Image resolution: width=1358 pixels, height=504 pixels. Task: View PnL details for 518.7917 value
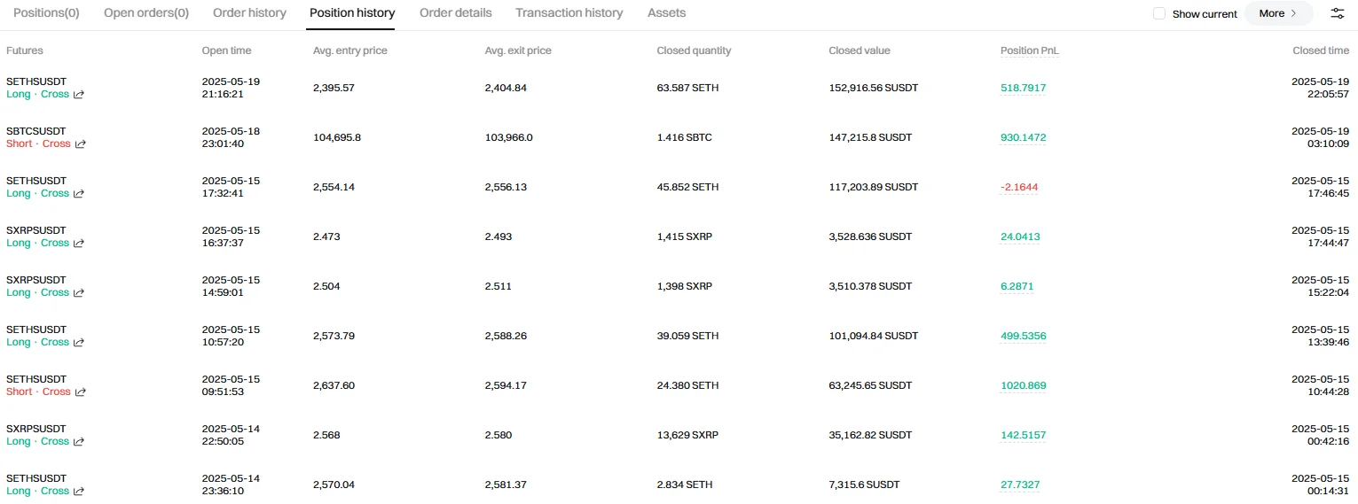[1023, 88]
